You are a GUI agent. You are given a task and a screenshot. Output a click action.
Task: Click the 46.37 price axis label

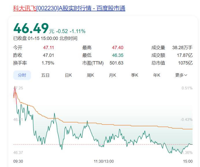pos(18,153)
